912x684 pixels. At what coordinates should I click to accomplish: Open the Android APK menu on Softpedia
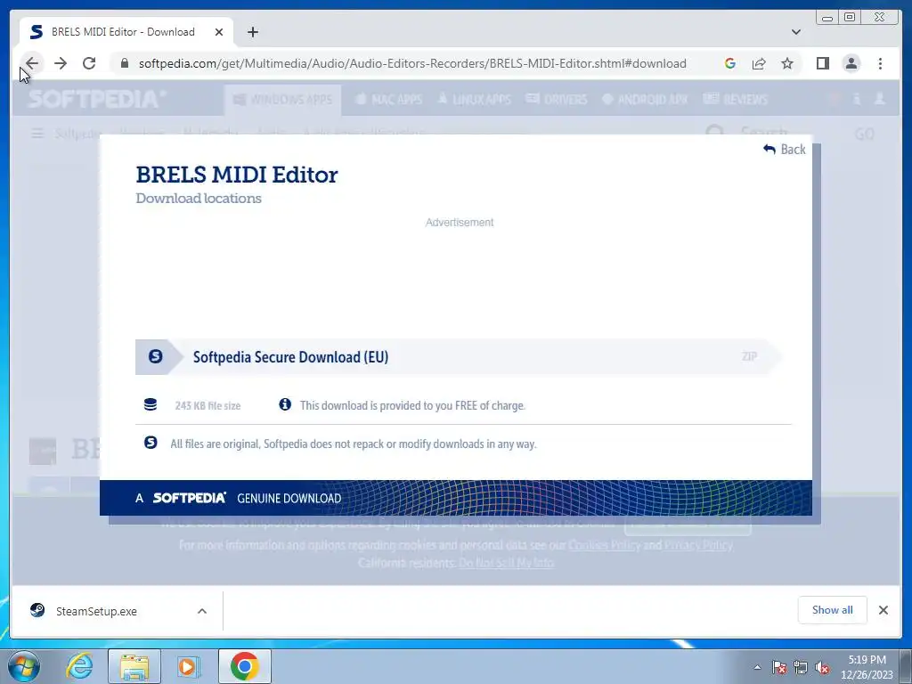(x=645, y=100)
